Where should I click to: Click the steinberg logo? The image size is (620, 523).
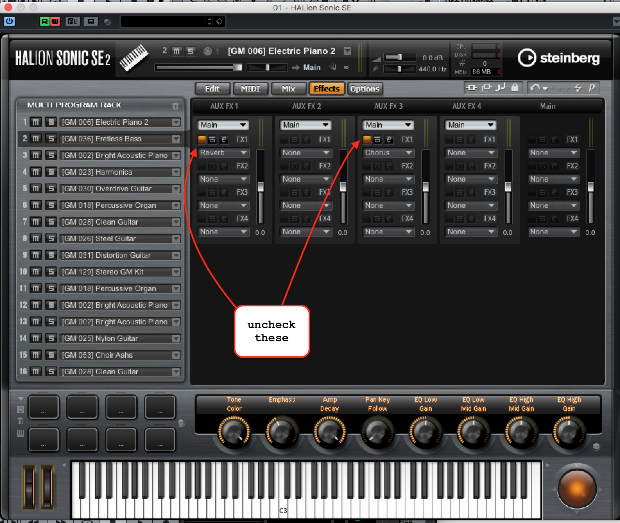point(559,58)
